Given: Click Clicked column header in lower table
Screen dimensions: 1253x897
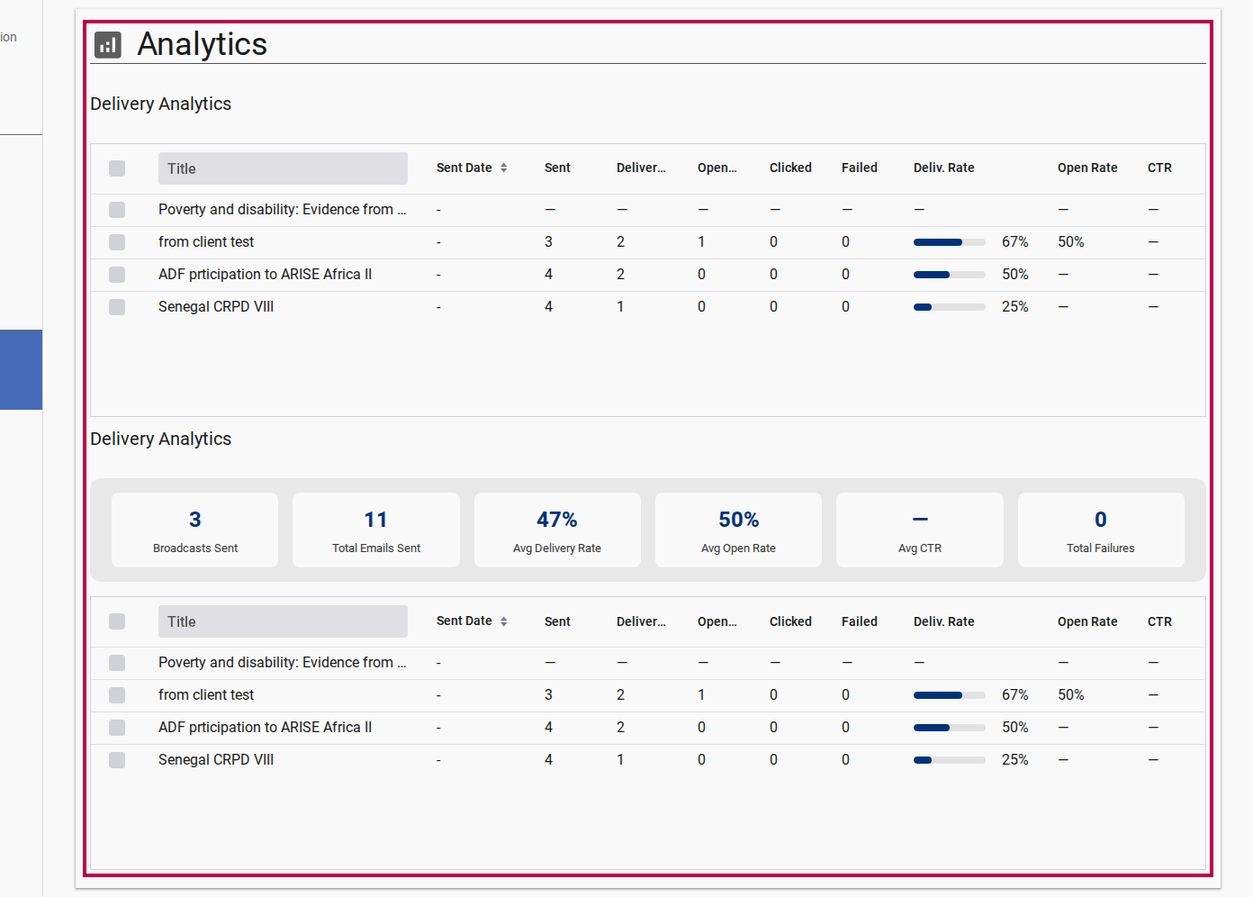Looking at the screenshot, I should [x=790, y=621].
